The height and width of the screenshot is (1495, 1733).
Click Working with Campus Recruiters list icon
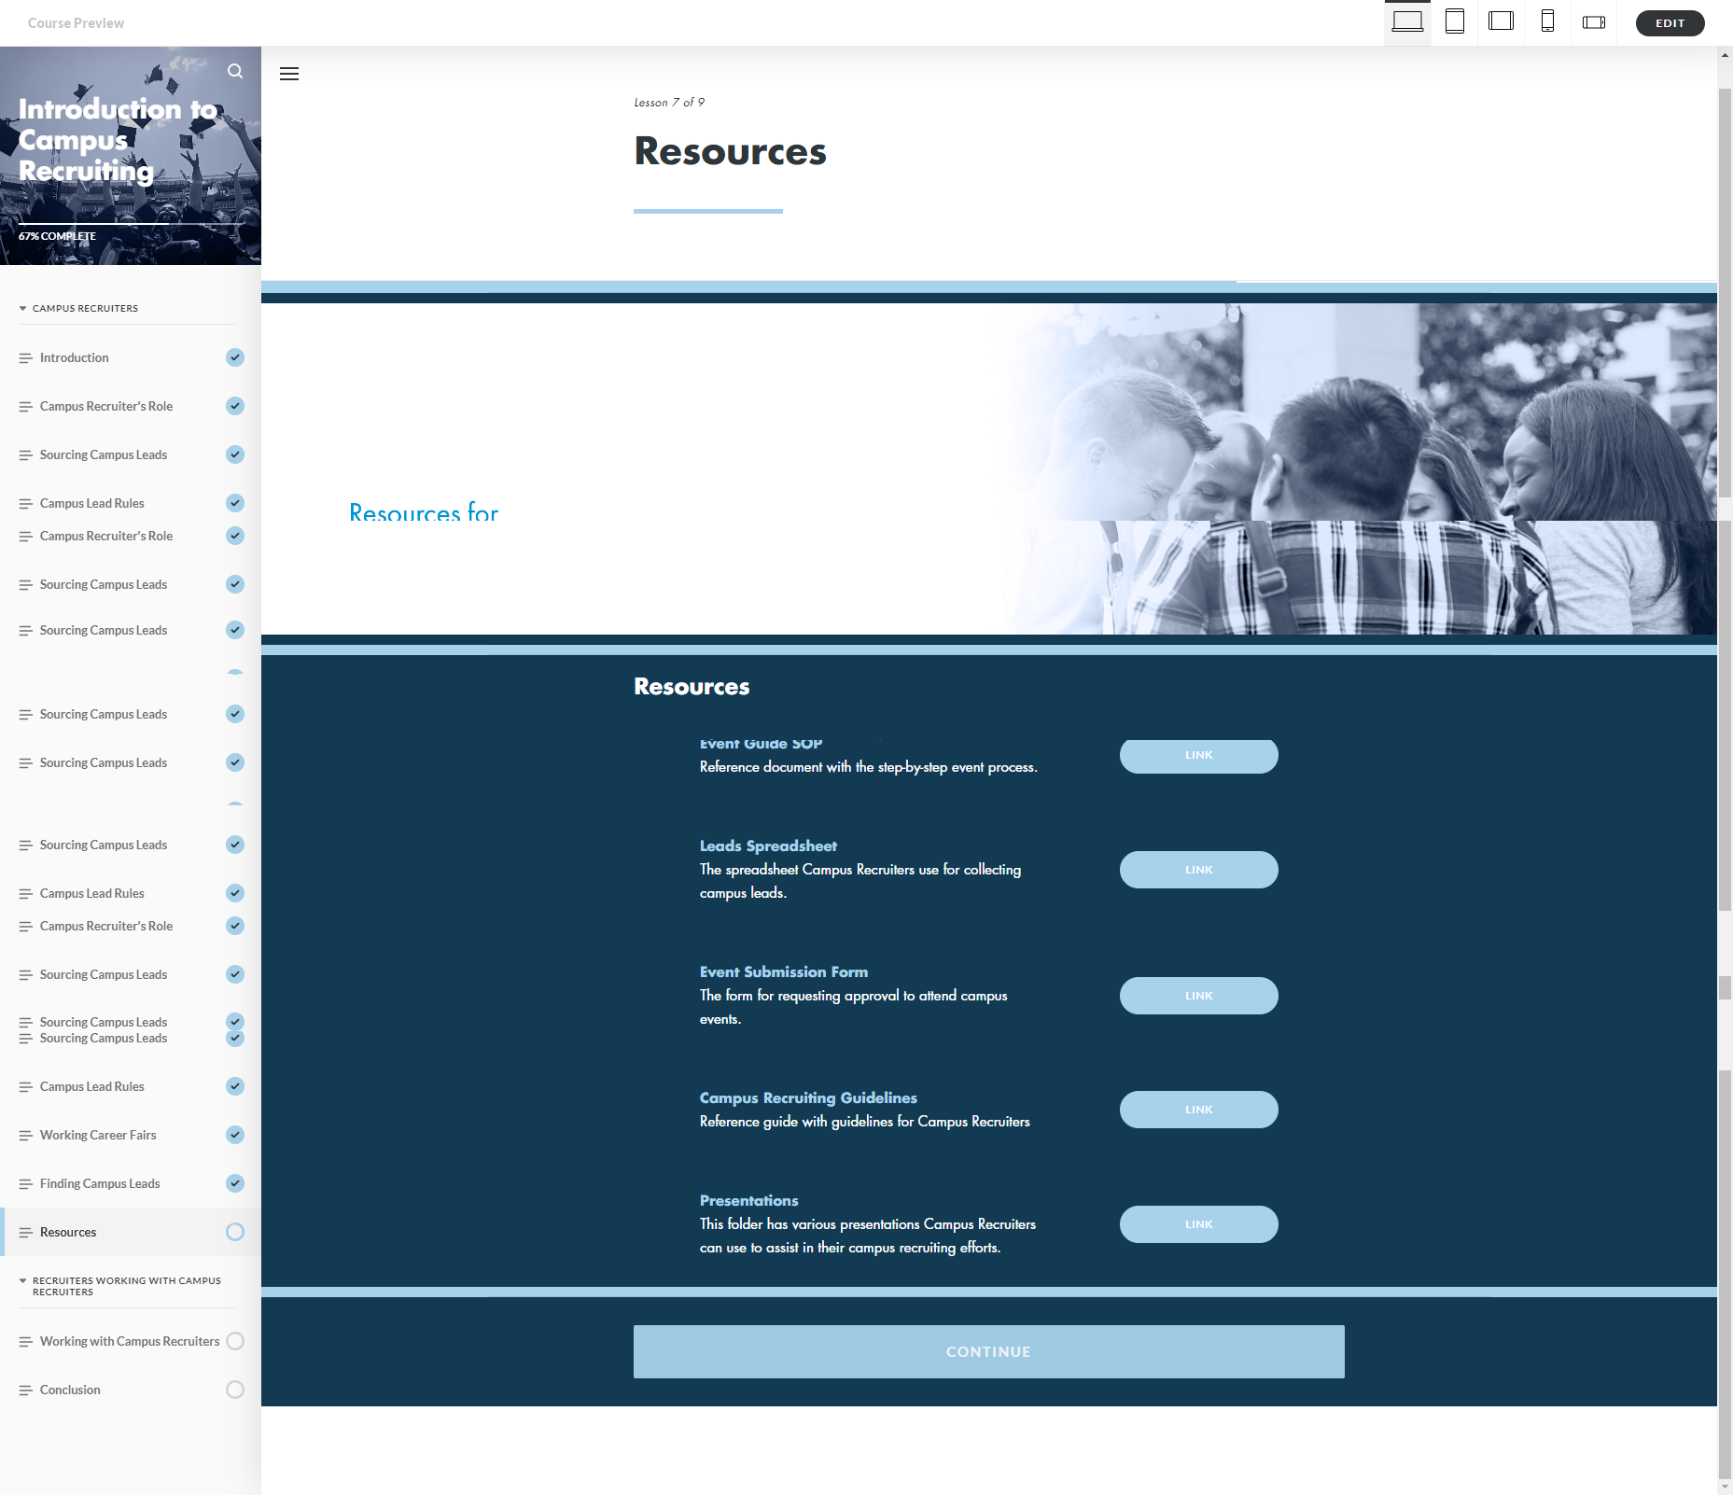26,1342
